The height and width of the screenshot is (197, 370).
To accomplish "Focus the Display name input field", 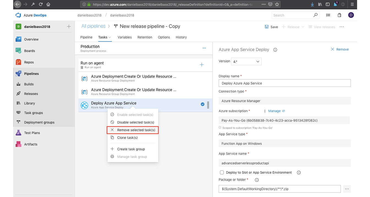I will coord(285,83).
